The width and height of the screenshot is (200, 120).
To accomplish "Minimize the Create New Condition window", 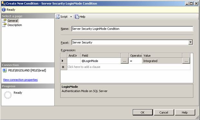I will 187,4.
